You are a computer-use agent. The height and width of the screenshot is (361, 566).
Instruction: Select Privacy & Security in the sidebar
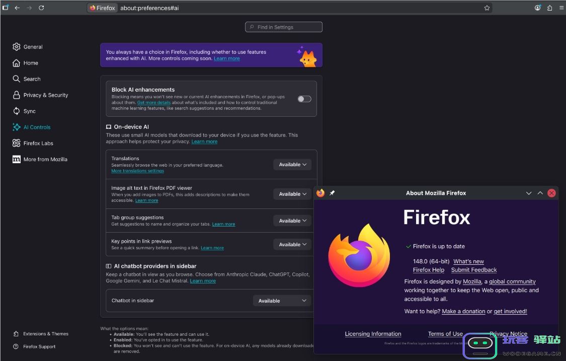(x=46, y=95)
